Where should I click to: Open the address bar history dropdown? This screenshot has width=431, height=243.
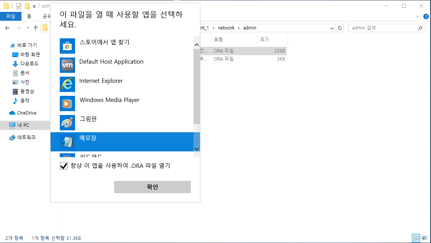[x=332, y=28]
